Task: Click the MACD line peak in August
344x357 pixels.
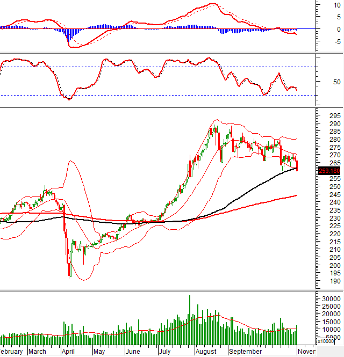Action: [x=213, y=4]
